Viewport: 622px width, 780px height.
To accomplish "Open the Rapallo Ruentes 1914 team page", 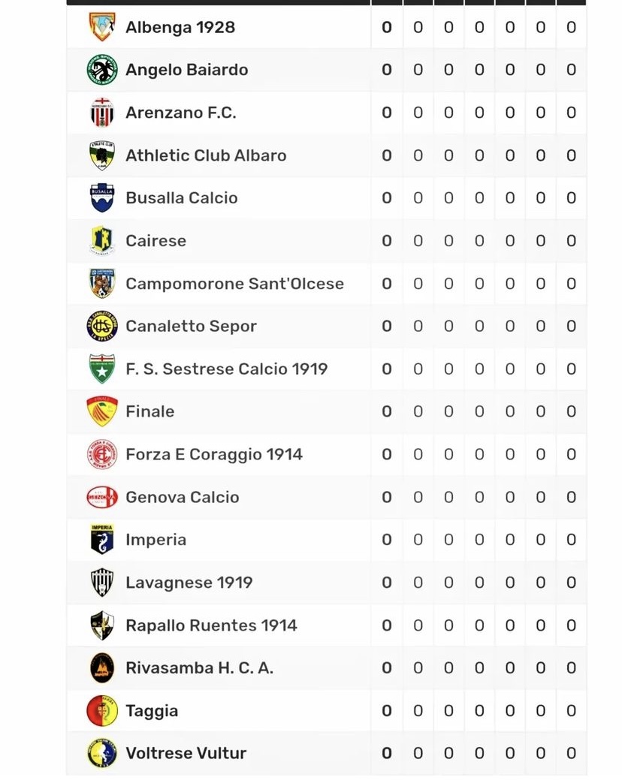I will pos(211,625).
